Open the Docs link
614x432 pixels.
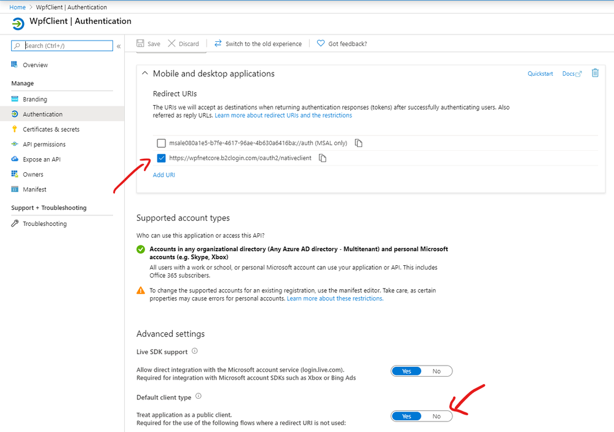(x=569, y=74)
